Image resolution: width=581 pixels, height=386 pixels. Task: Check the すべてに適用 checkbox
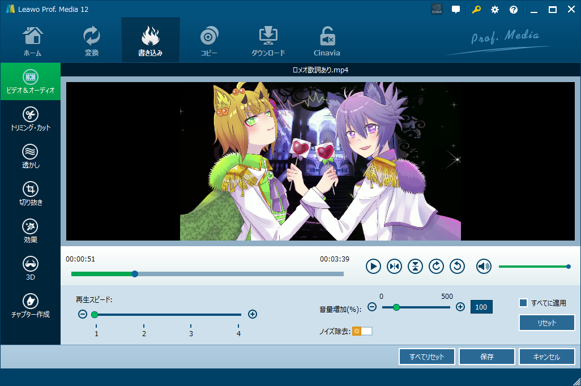[x=523, y=303]
